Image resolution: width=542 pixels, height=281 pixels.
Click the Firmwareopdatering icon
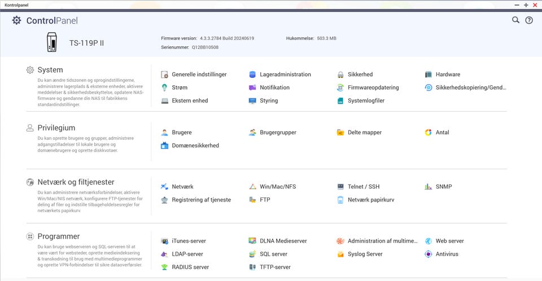click(x=340, y=87)
